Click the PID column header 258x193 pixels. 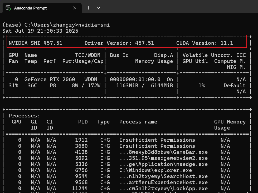(x=83, y=122)
